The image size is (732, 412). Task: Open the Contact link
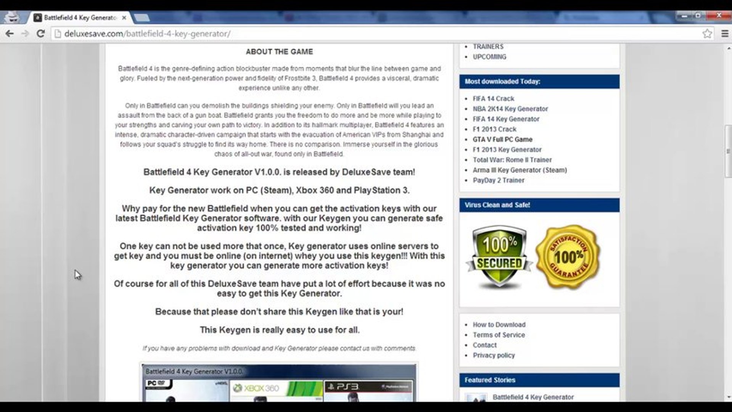pos(484,345)
